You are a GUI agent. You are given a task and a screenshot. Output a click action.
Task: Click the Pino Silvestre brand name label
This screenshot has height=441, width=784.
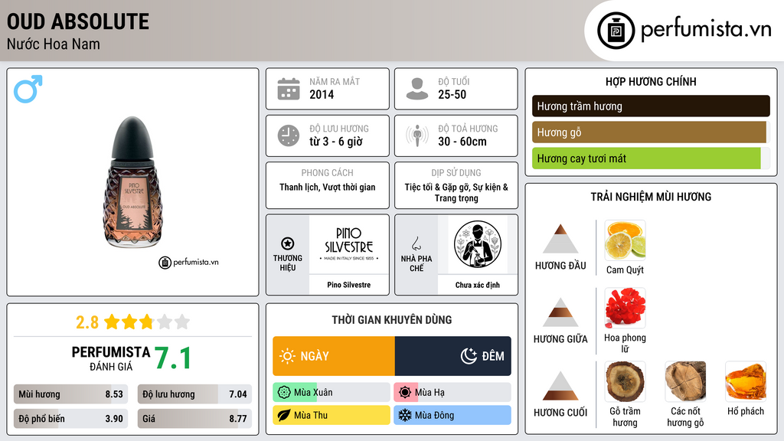coord(349,285)
